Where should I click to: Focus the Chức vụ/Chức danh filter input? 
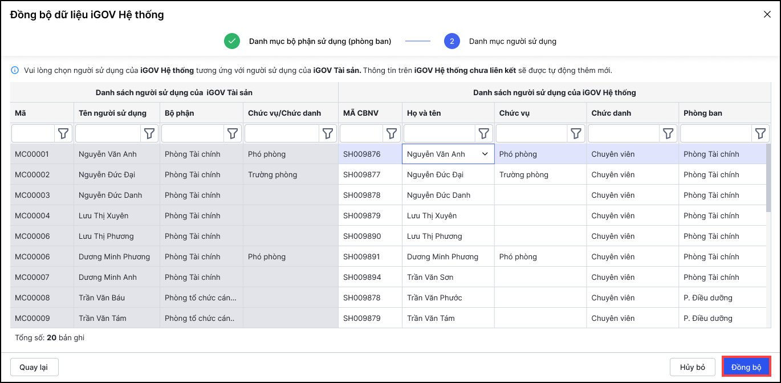coord(282,133)
